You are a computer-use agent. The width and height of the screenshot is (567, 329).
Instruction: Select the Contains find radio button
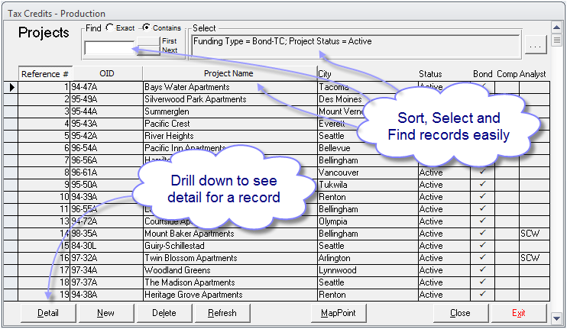click(146, 27)
